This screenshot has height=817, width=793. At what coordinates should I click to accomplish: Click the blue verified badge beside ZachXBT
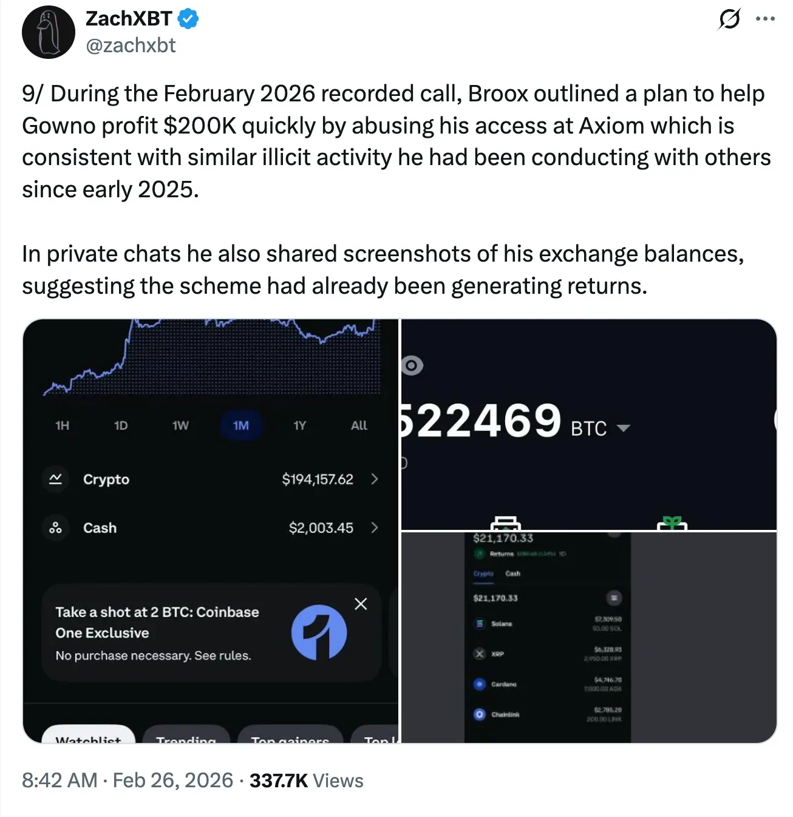click(187, 18)
